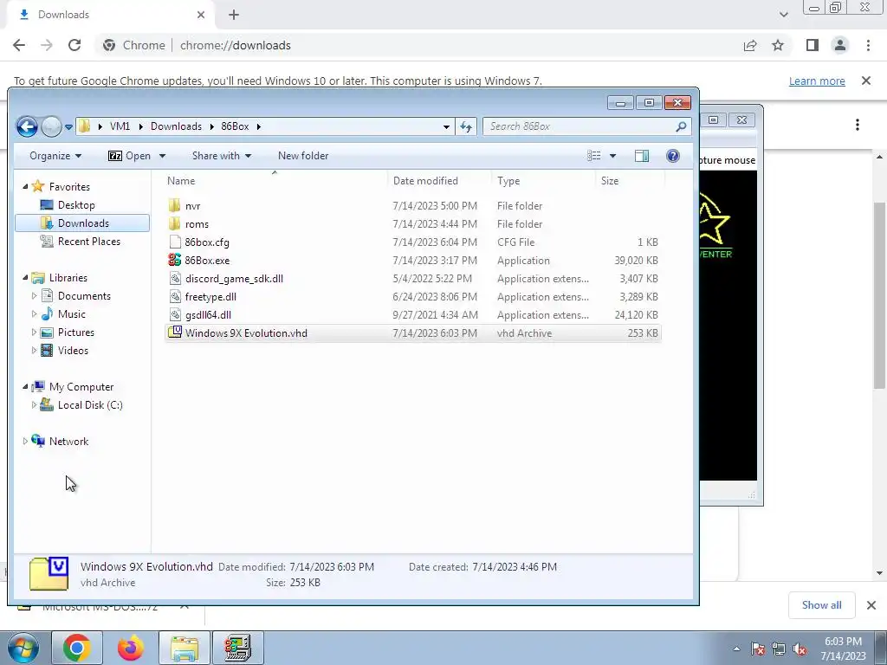Open the Downloads tab in Chrome

click(x=110, y=15)
